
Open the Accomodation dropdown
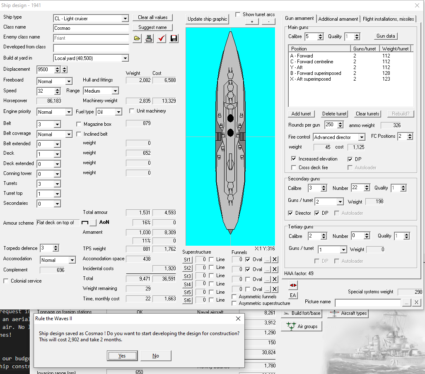[72, 260]
